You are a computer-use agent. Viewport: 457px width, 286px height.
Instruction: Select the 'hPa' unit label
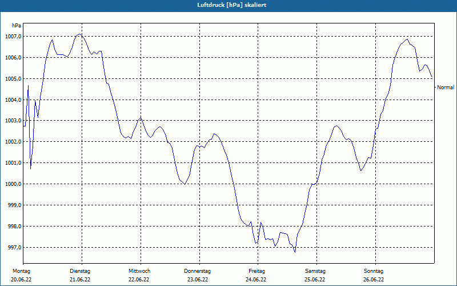pyautogui.click(x=17, y=26)
